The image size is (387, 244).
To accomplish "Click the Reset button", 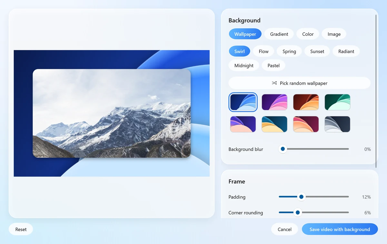I will point(21,229).
